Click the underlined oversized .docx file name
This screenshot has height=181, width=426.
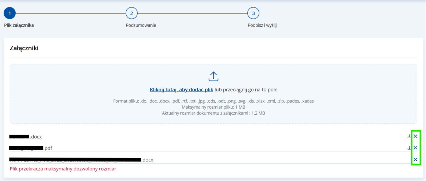[81, 160]
